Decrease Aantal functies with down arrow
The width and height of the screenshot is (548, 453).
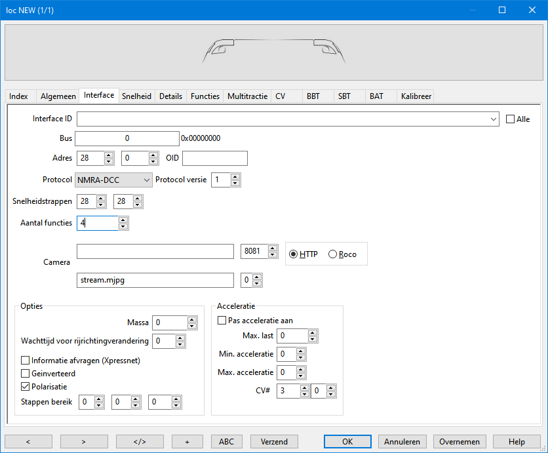(x=123, y=227)
